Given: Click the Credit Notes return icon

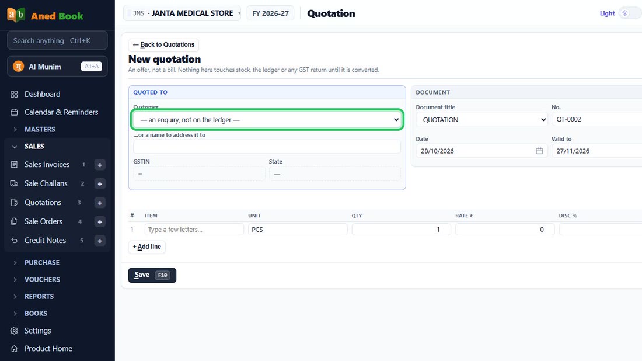Looking at the screenshot, I should pyautogui.click(x=15, y=241).
